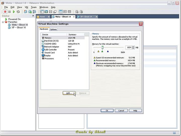Select XP - Ghost 14 in the sidebar
This screenshot has height=136, width=181.
18,28
